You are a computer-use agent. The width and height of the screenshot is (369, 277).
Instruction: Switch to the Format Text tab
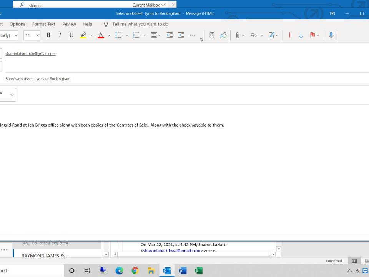tap(43, 24)
